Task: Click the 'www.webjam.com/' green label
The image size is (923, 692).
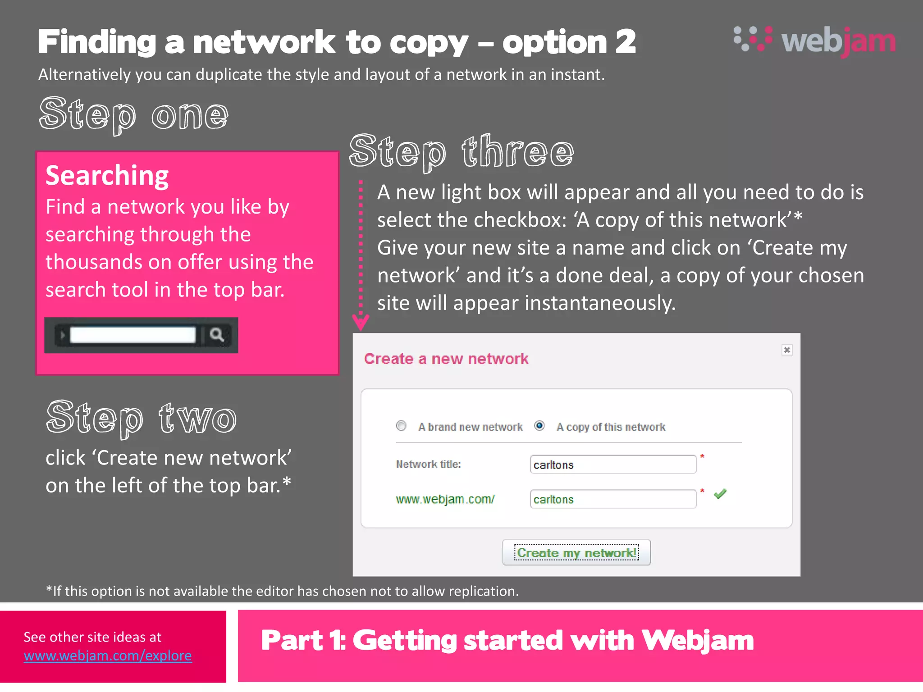Action: point(445,499)
